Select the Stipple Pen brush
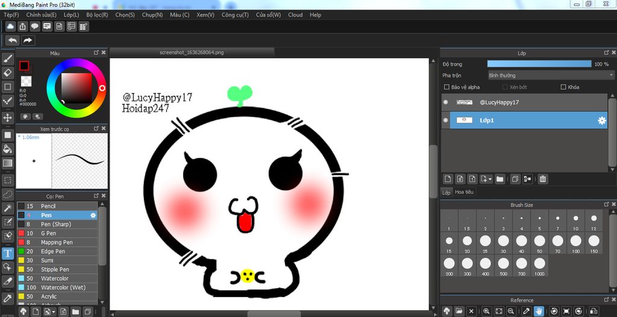Screen dimensions: 617x317 tap(57, 269)
